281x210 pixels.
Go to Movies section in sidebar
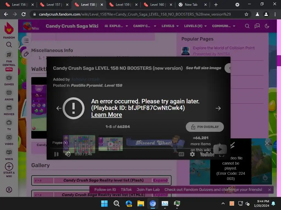(x=9, y=110)
